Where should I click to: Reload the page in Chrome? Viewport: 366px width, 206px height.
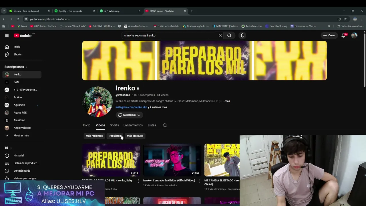click(x=18, y=19)
